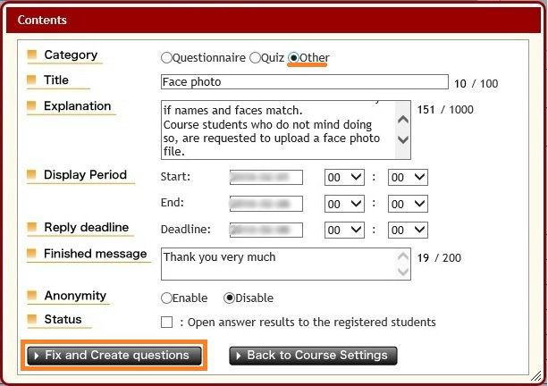Viewport: 548px width, 386px height.
Task: Expand the End minute dropdown
Action: (x=408, y=204)
